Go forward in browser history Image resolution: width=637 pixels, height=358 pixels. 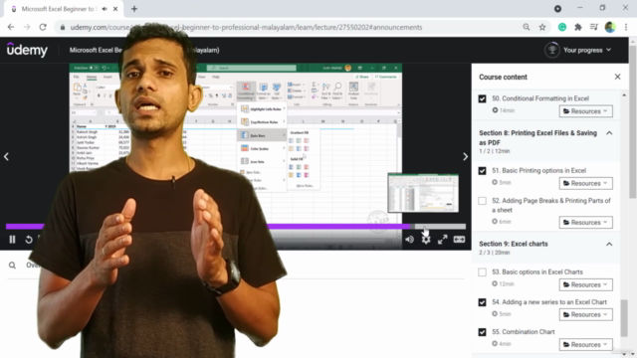(x=27, y=27)
